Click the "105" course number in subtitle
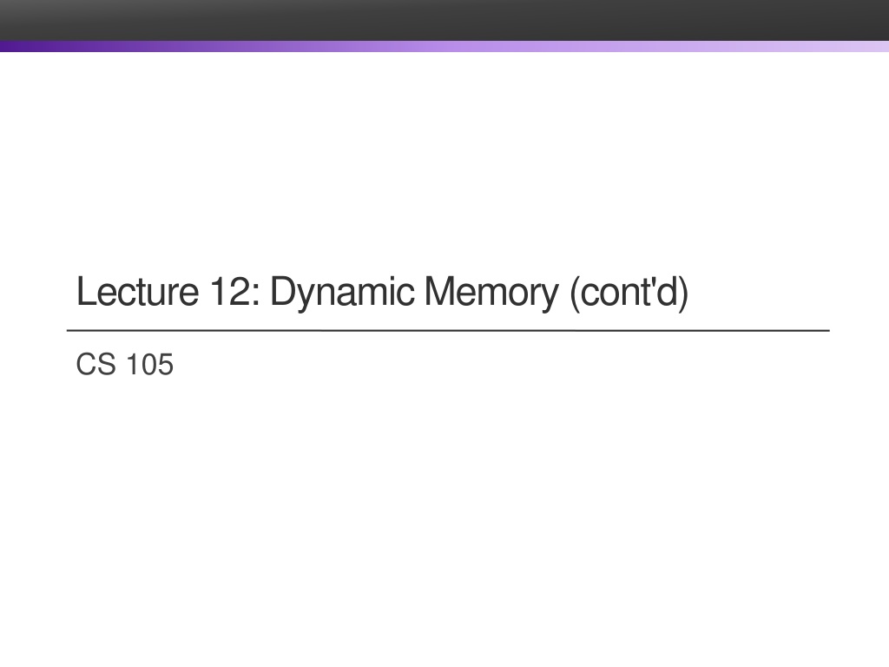 149,364
